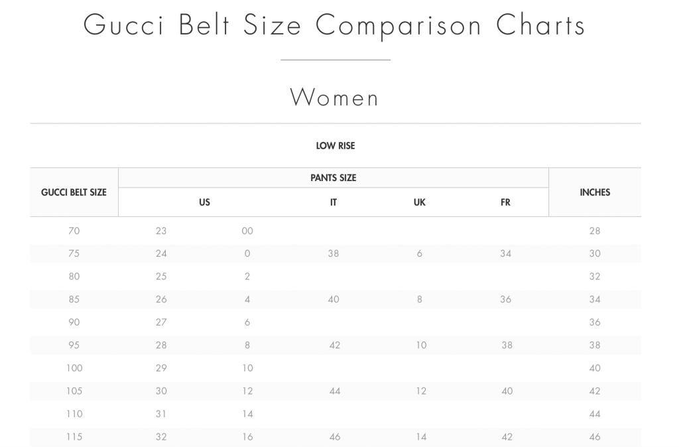Click the Gucci Belt Size Comparison Charts title
Image resolution: width=679 pixels, height=447 pixels.
pos(334,26)
